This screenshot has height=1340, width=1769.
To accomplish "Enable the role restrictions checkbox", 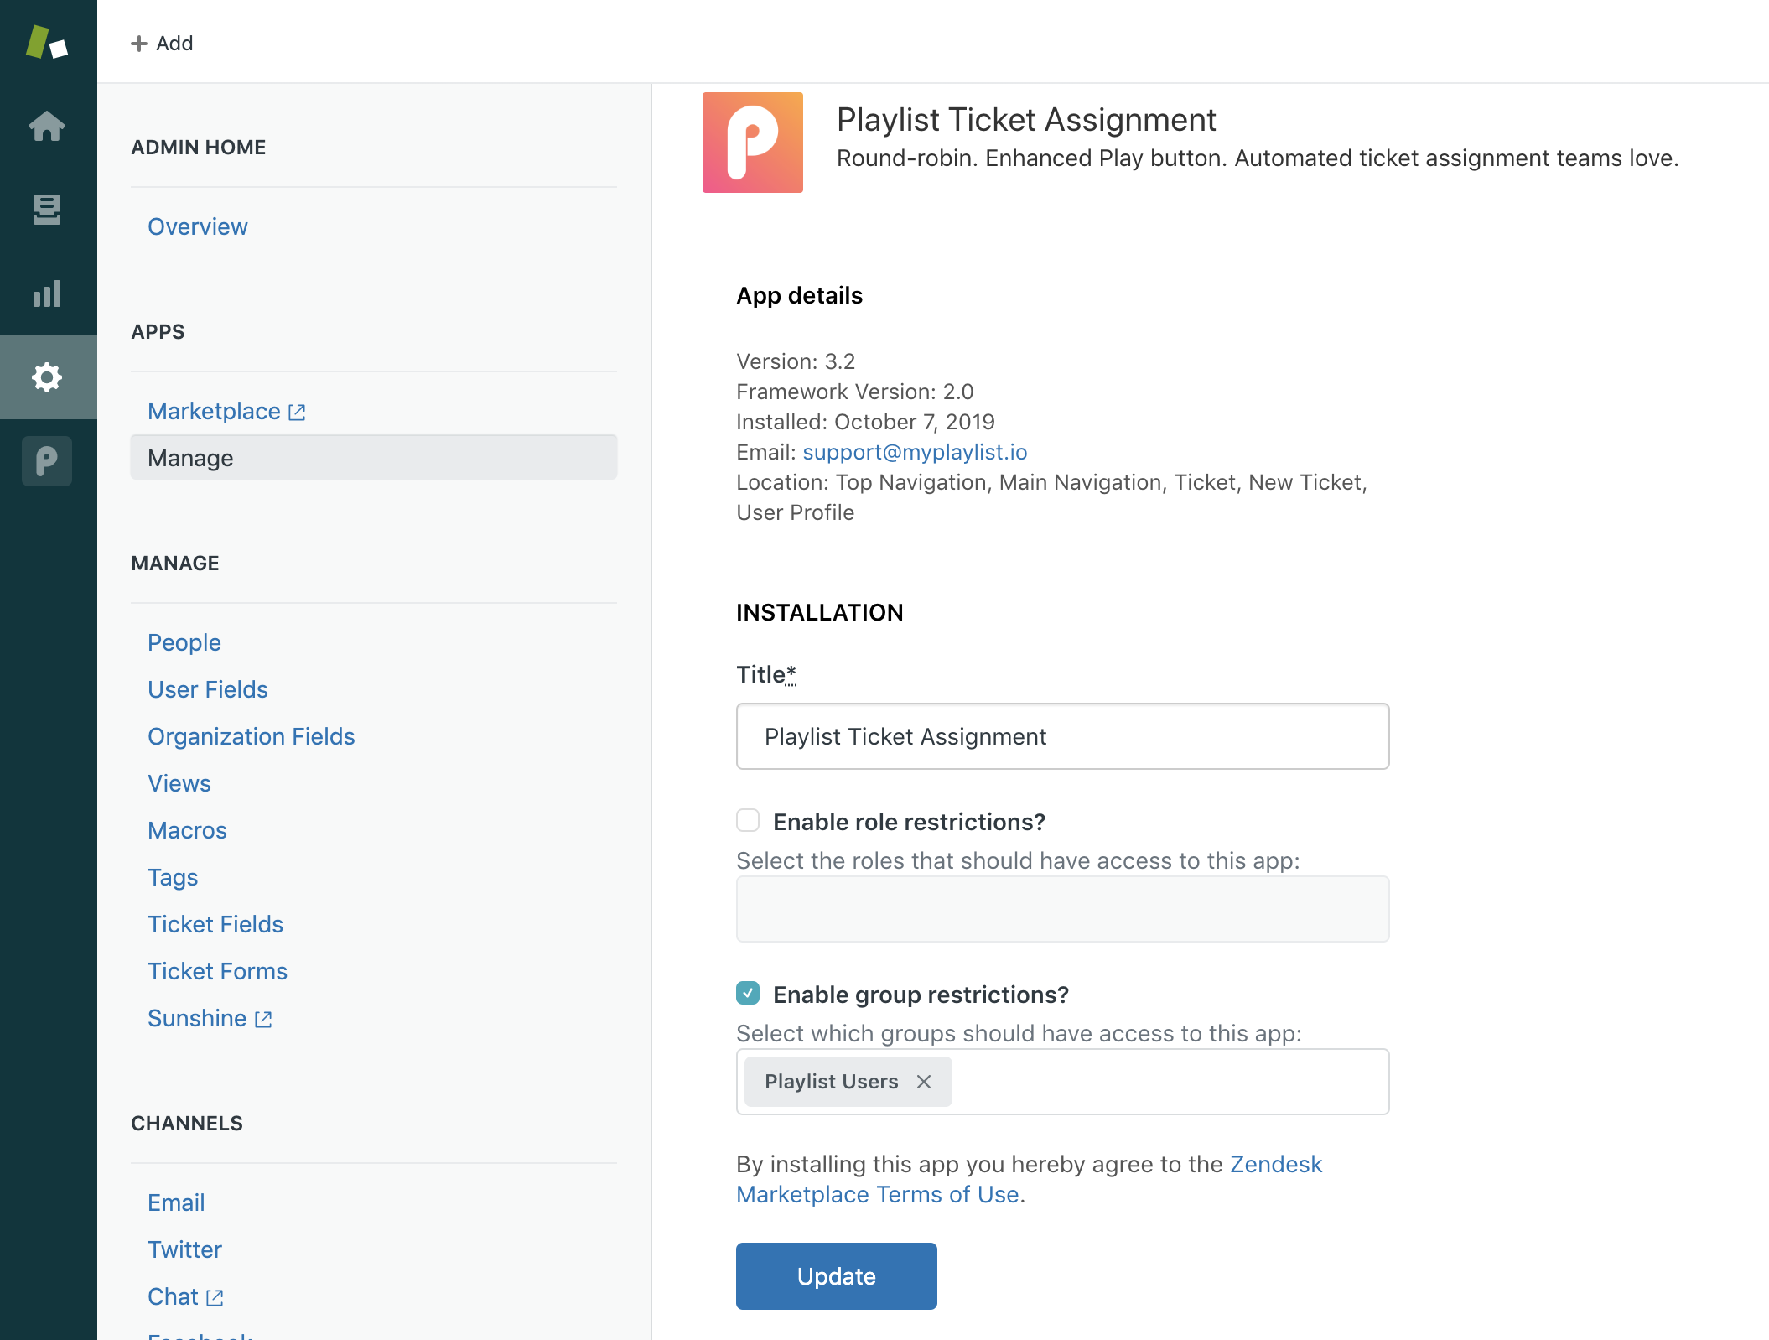I will coord(748,820).
